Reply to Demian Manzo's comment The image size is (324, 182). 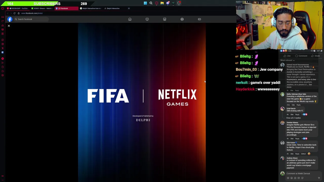[x=297, y=139]
